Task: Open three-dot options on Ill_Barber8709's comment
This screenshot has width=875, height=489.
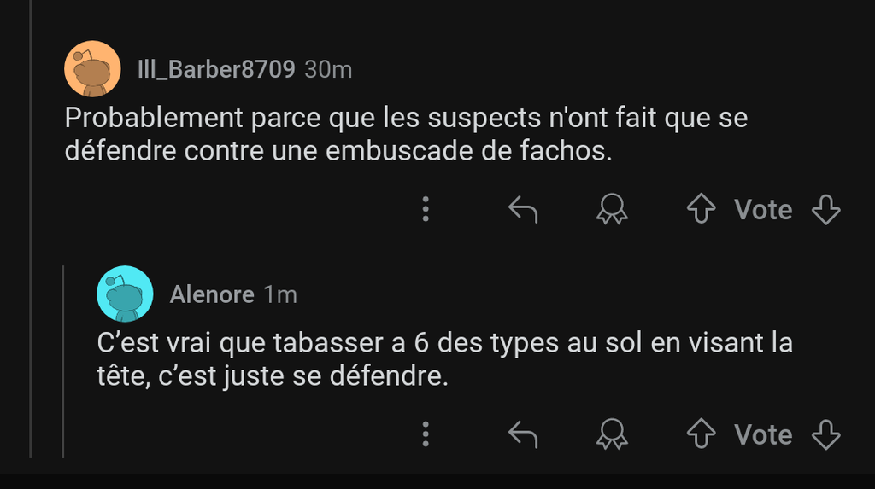Action: (x=426, y=209)
